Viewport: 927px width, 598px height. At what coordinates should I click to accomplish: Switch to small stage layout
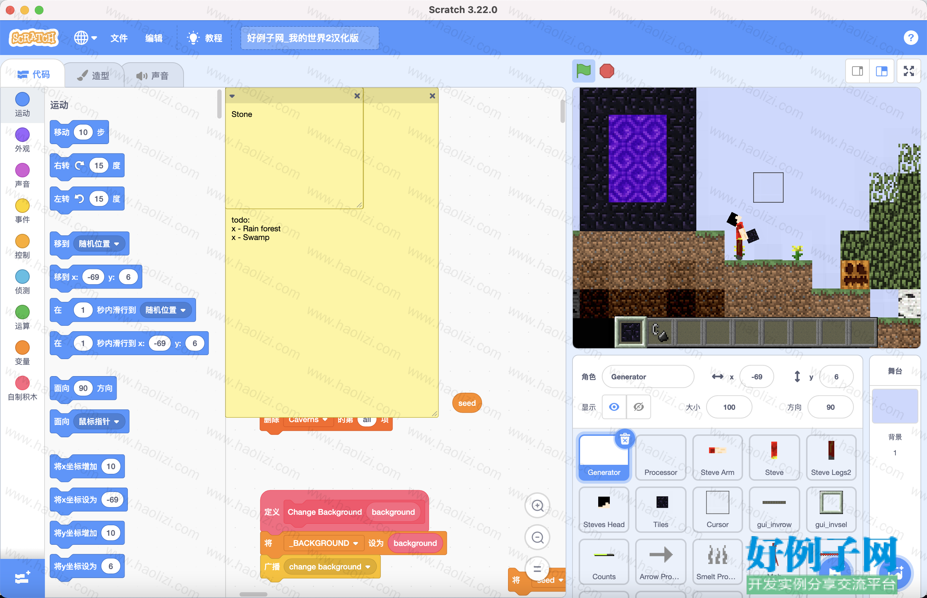coord(857,71)
